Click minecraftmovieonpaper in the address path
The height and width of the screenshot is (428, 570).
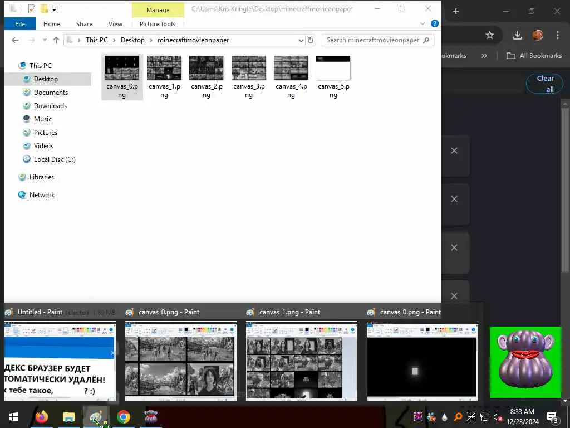pos(193,40)
